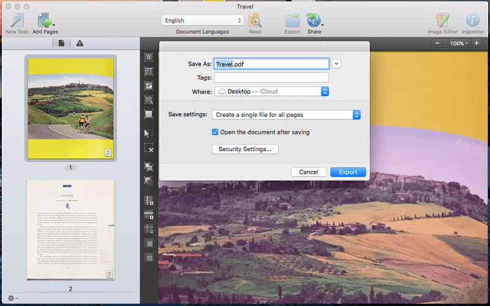This screenshot has height=306, width=490.
Task: Select page 2 thumbnail
Action: (x=70, y=230)
